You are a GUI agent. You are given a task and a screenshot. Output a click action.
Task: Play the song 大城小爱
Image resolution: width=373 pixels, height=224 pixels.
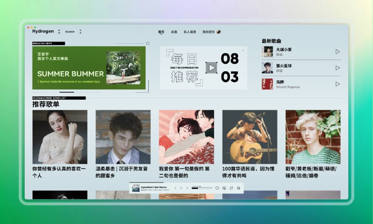tap(337, 52)
